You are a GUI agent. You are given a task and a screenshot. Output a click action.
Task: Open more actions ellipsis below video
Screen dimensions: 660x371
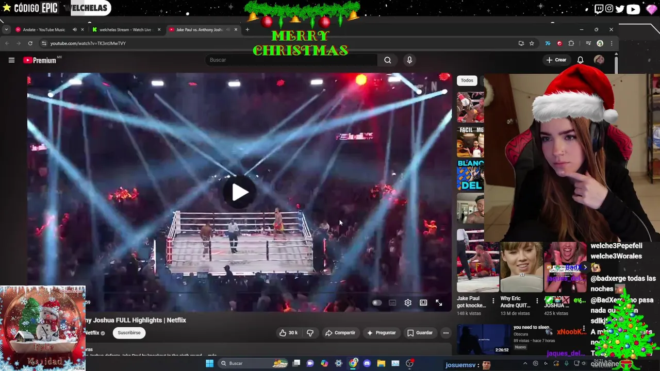(446, 333)
